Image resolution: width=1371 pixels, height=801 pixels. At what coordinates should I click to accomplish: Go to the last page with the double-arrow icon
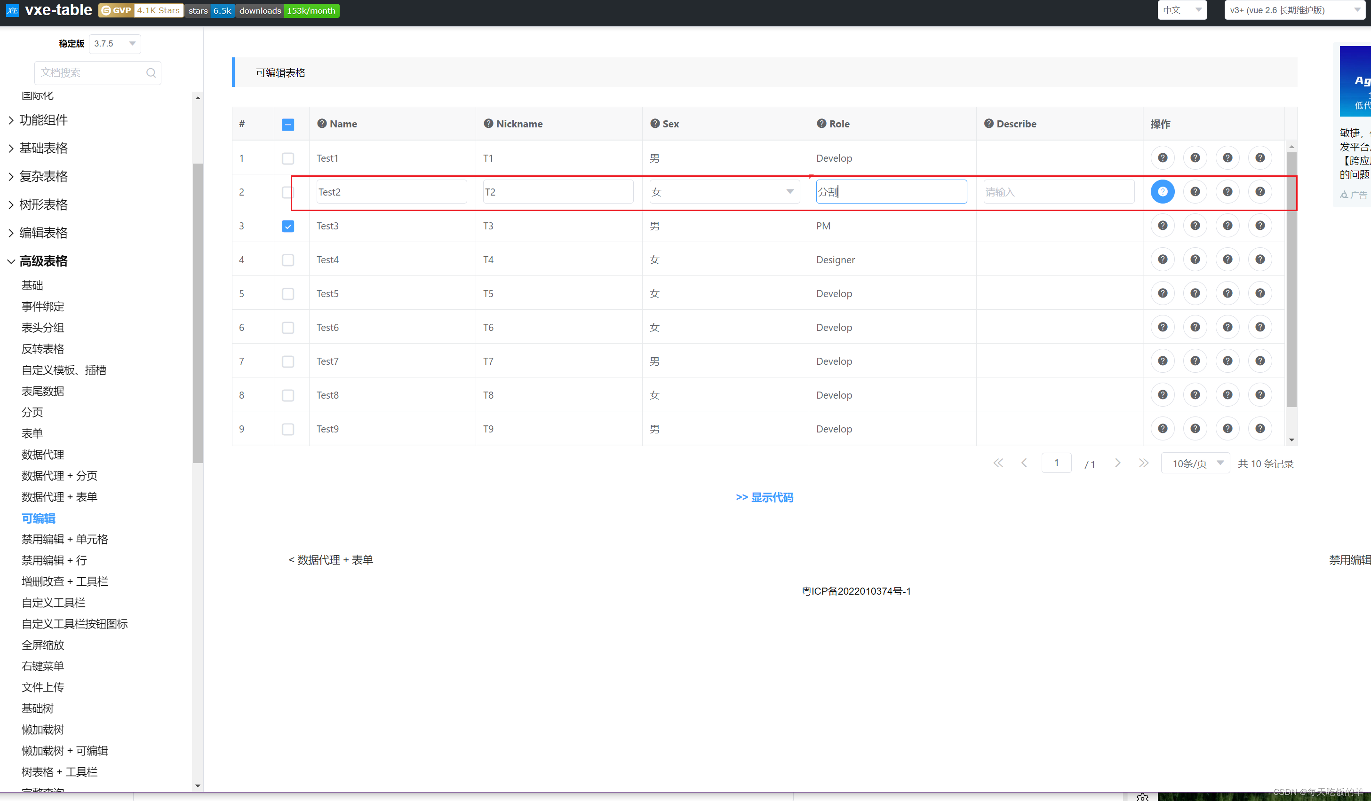tap(1144, 463)
